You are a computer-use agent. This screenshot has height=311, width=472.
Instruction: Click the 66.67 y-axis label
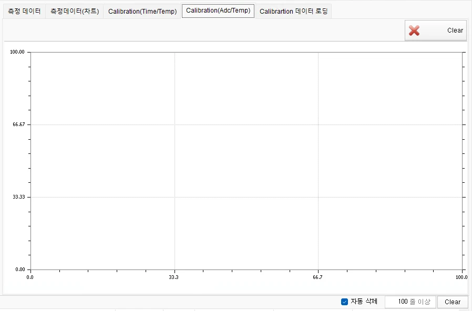(x=19, y=124)
